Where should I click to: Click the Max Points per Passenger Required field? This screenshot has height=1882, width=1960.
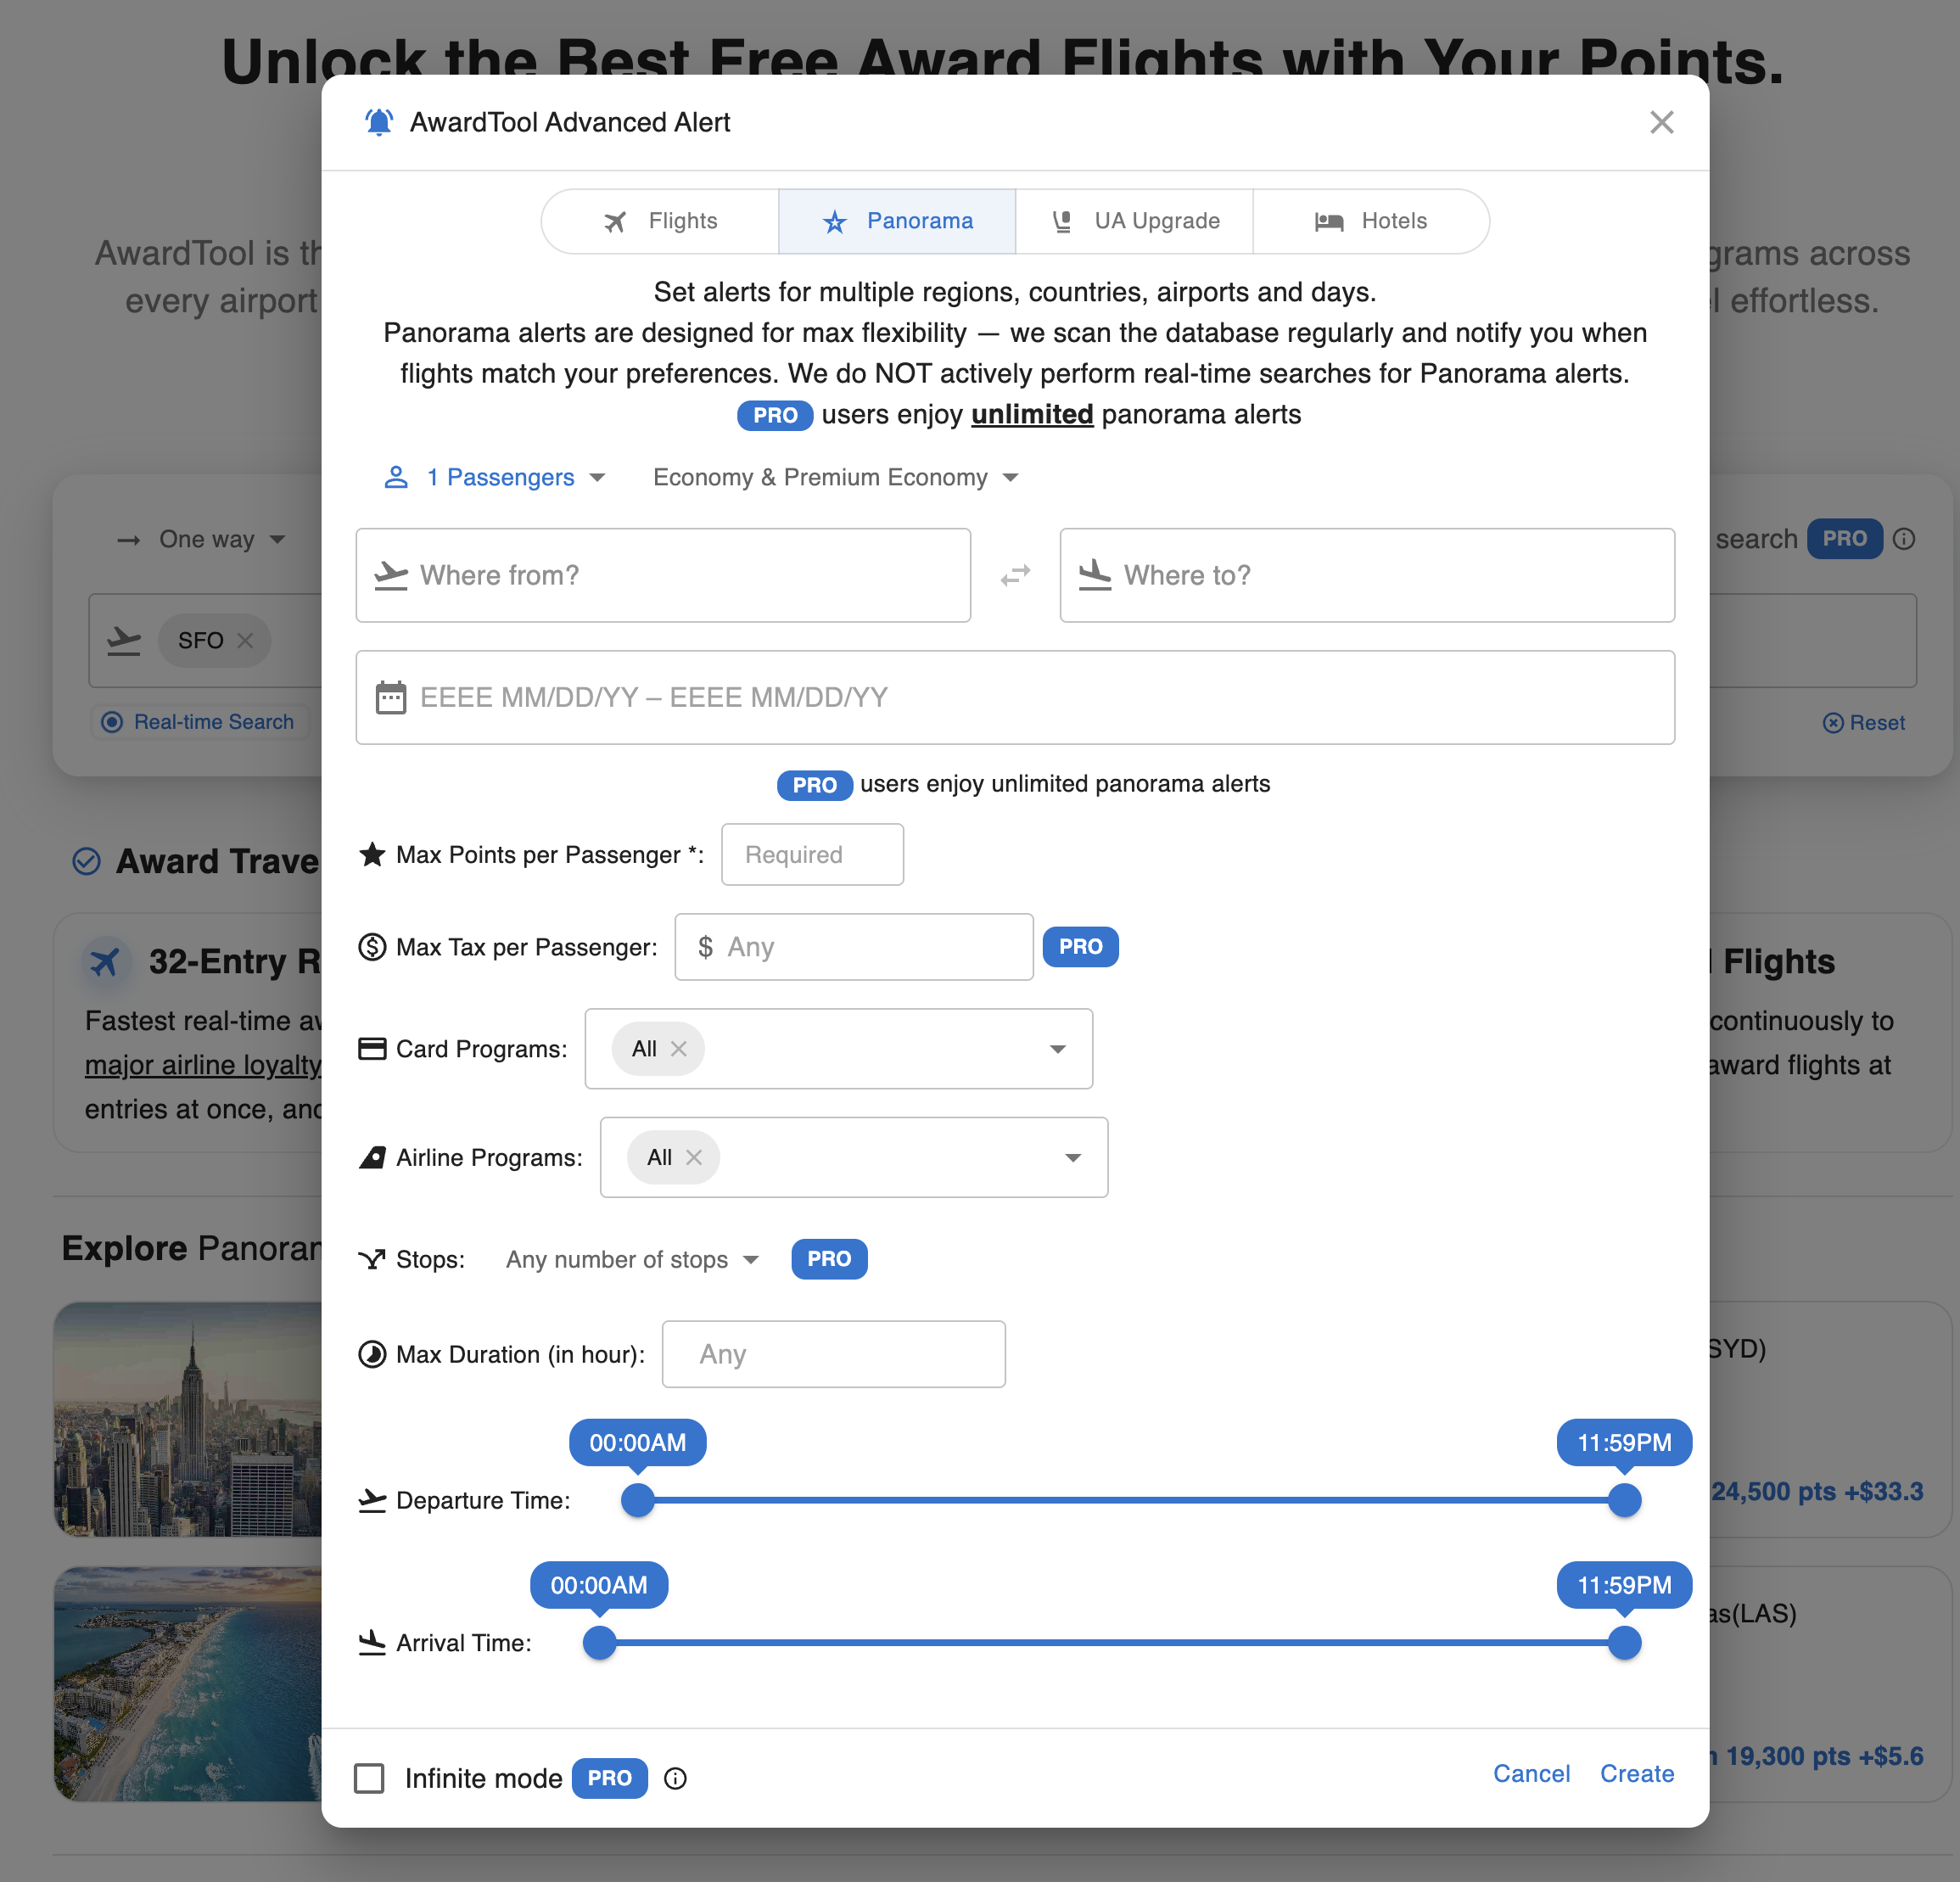pyautogui.click(x=812, y=854)
